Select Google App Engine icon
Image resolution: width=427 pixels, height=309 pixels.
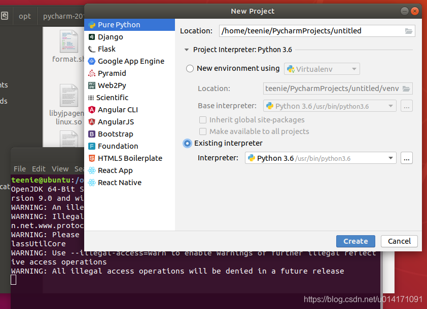point(92,61)
